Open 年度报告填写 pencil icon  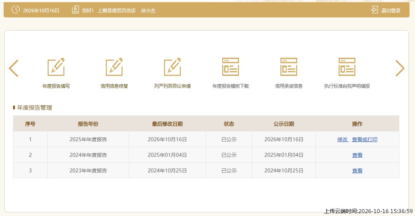(56, 67)
